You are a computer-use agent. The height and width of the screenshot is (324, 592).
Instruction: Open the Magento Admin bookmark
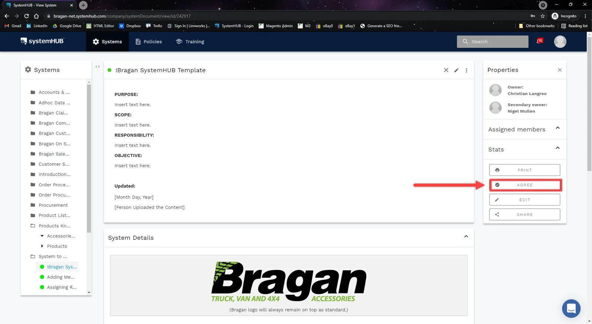[276, 26]
